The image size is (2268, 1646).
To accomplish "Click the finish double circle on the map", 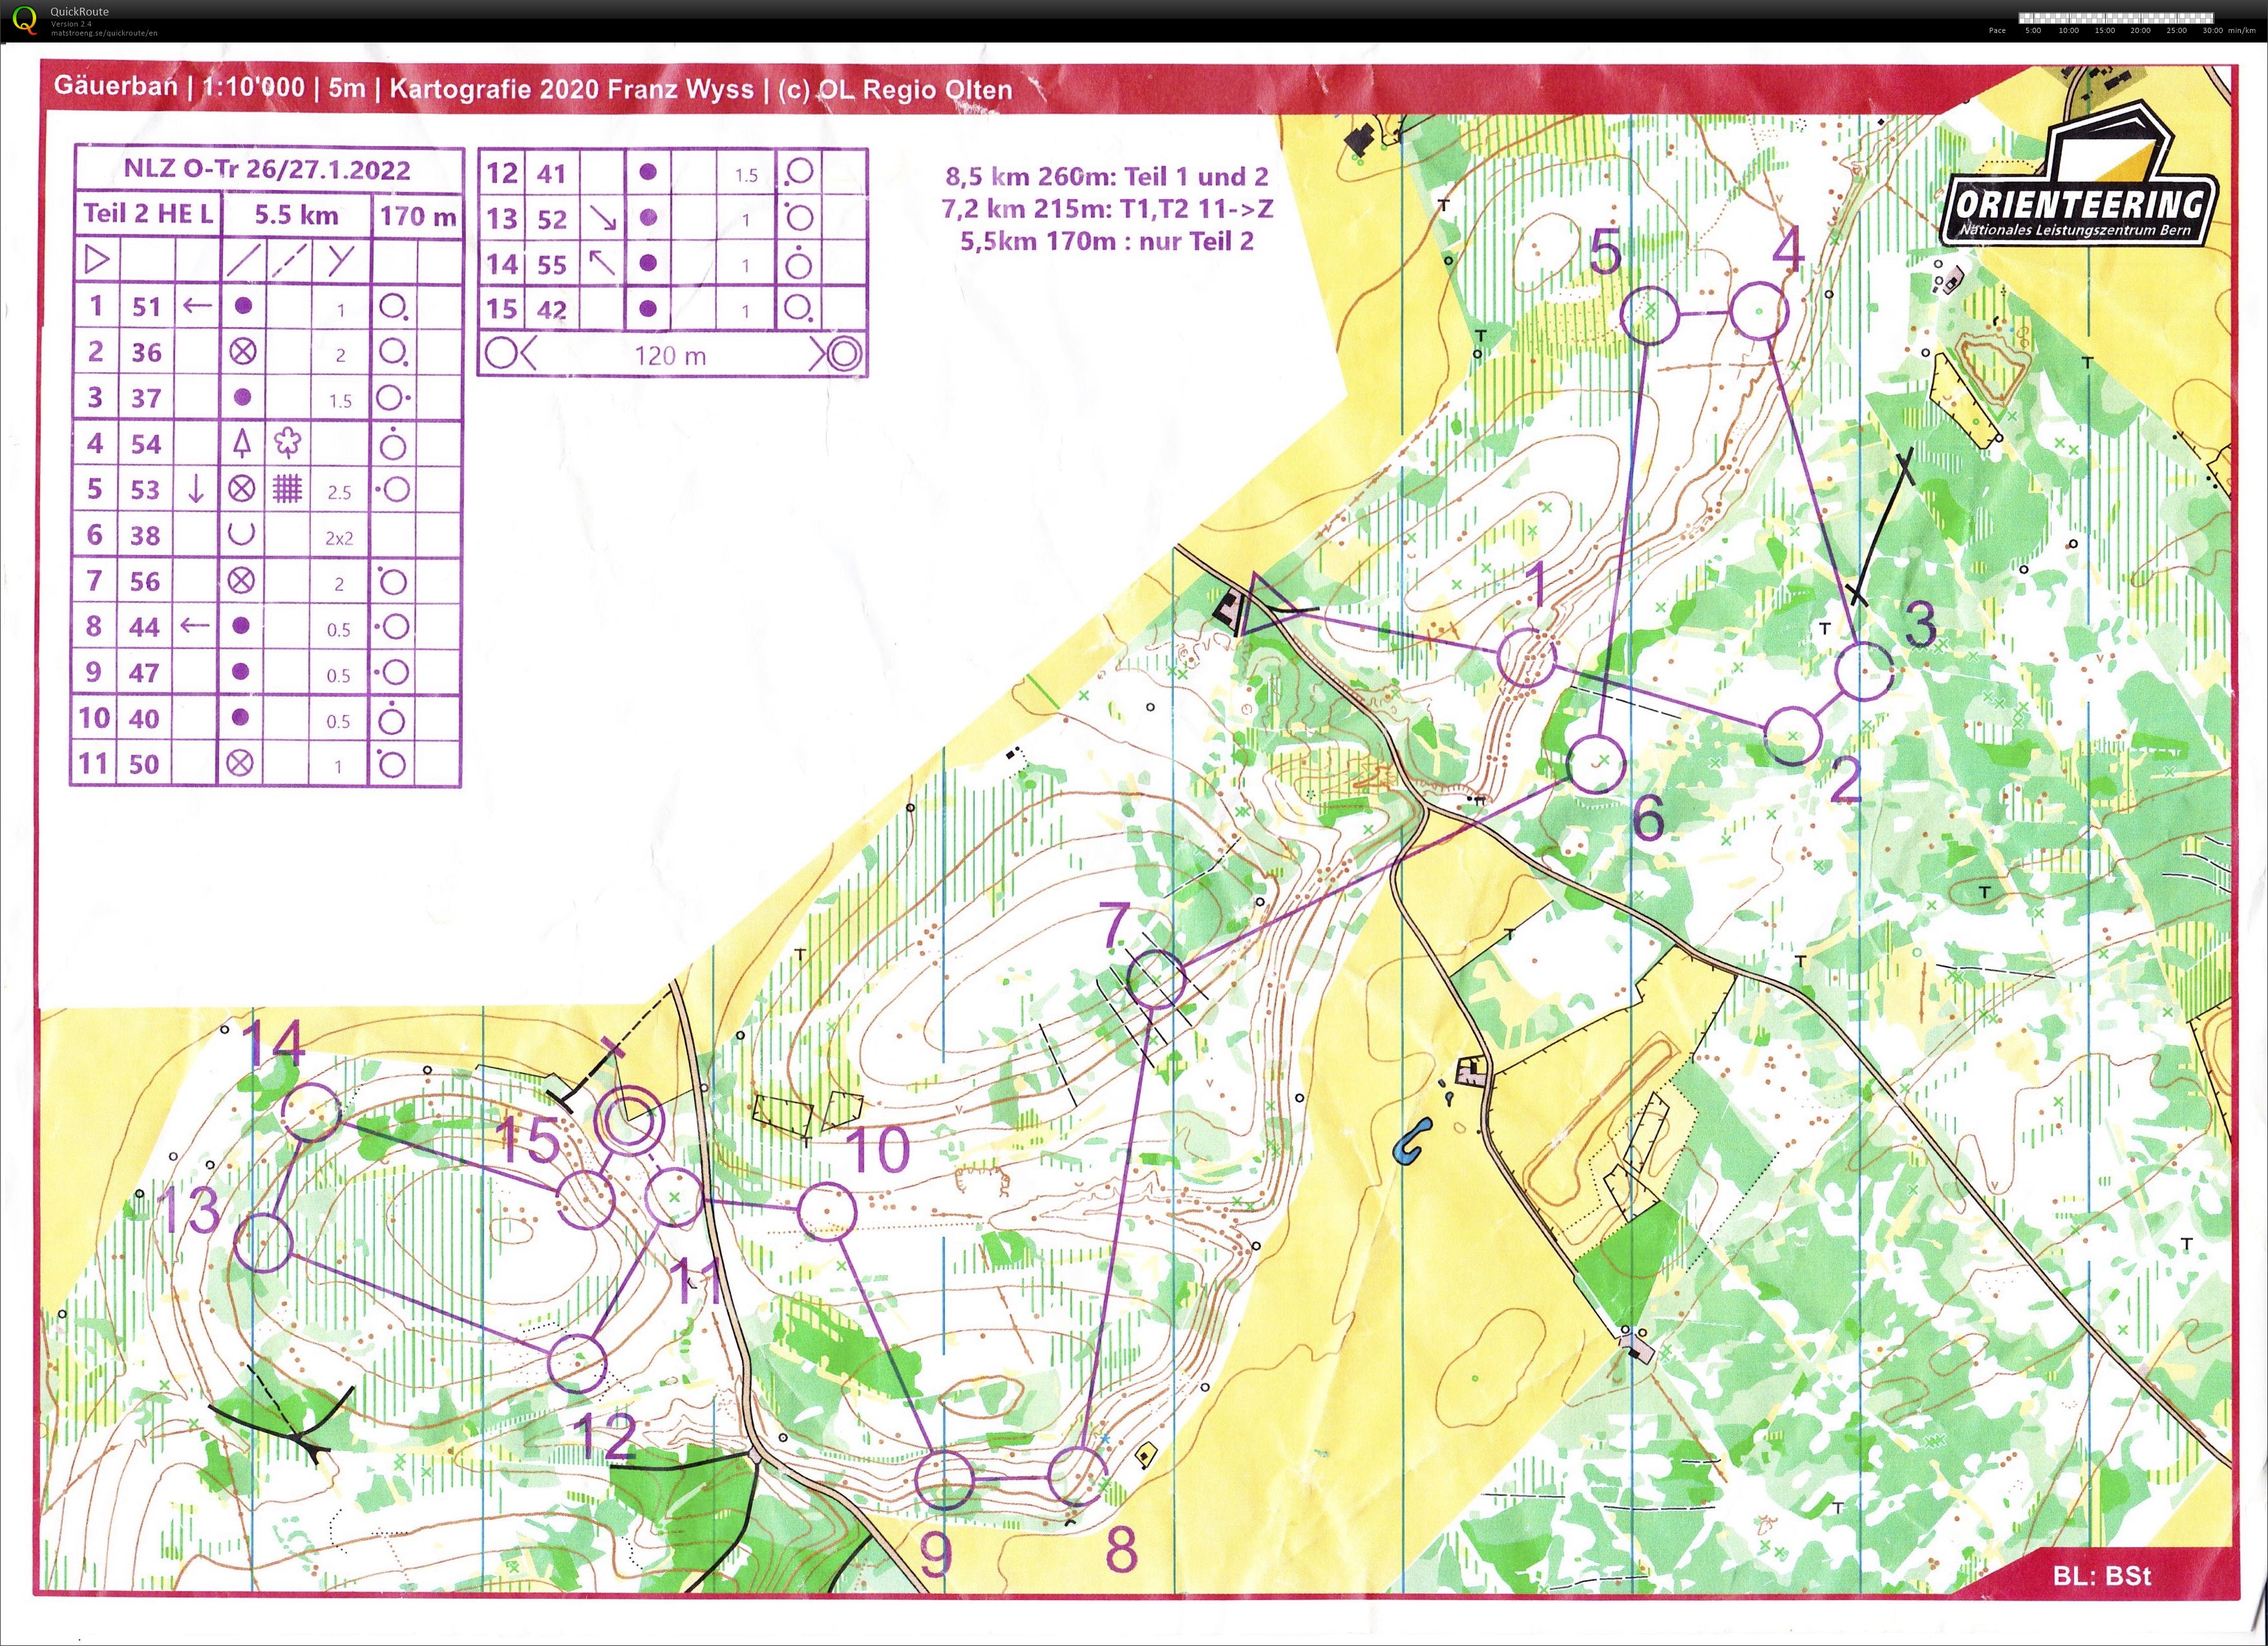I will coord(629,1121).
